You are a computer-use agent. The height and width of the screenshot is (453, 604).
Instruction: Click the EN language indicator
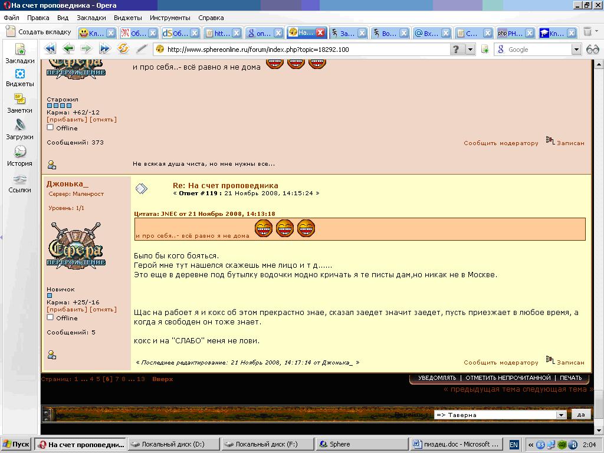pyautogui.click(x=514, y=445)
